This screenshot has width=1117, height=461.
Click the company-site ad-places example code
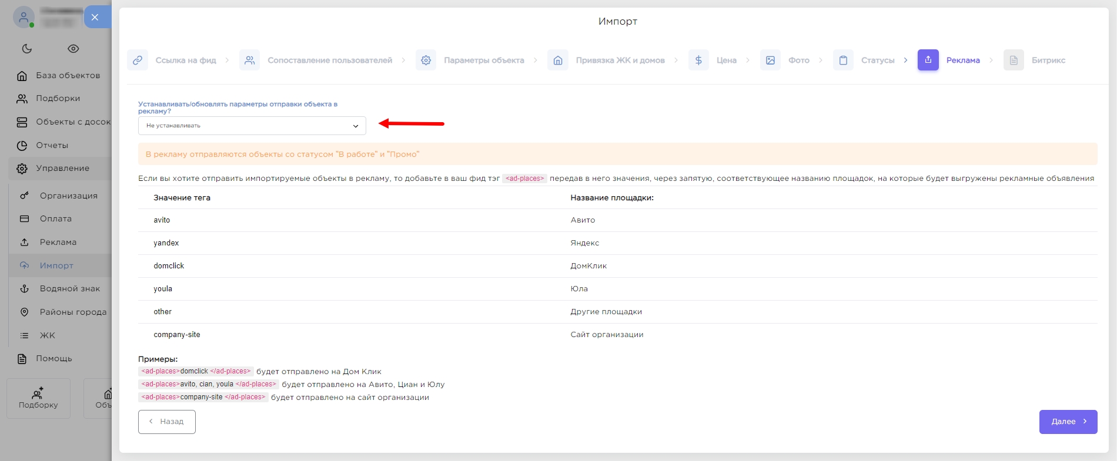pyautogui.click(x=203, y=397)
